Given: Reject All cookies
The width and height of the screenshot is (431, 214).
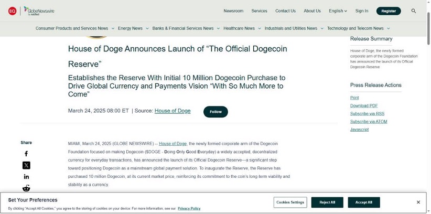Looking at the screenshot, I should click(x=327, y=202).
